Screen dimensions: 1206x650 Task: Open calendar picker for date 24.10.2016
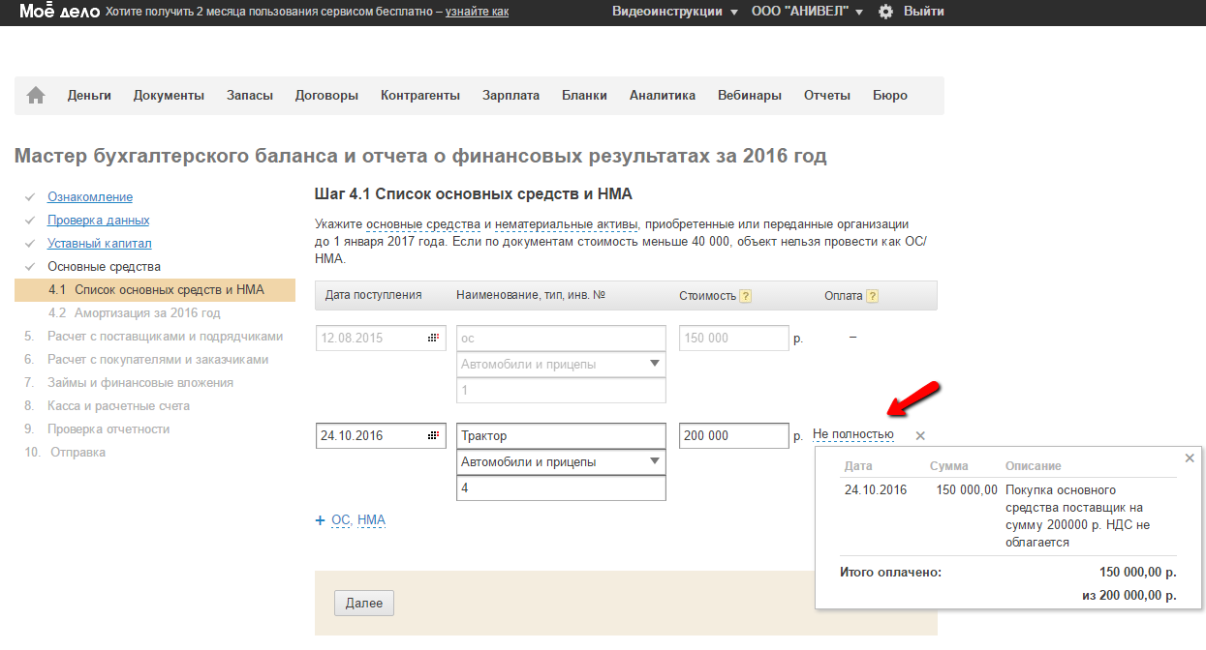432,436
